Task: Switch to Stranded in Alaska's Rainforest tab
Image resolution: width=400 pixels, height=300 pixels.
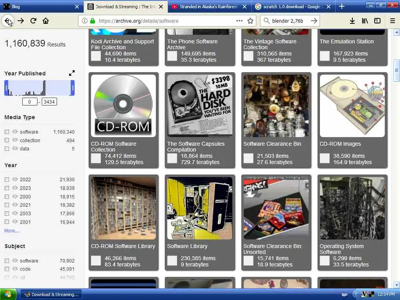Action: click(209, 7)
